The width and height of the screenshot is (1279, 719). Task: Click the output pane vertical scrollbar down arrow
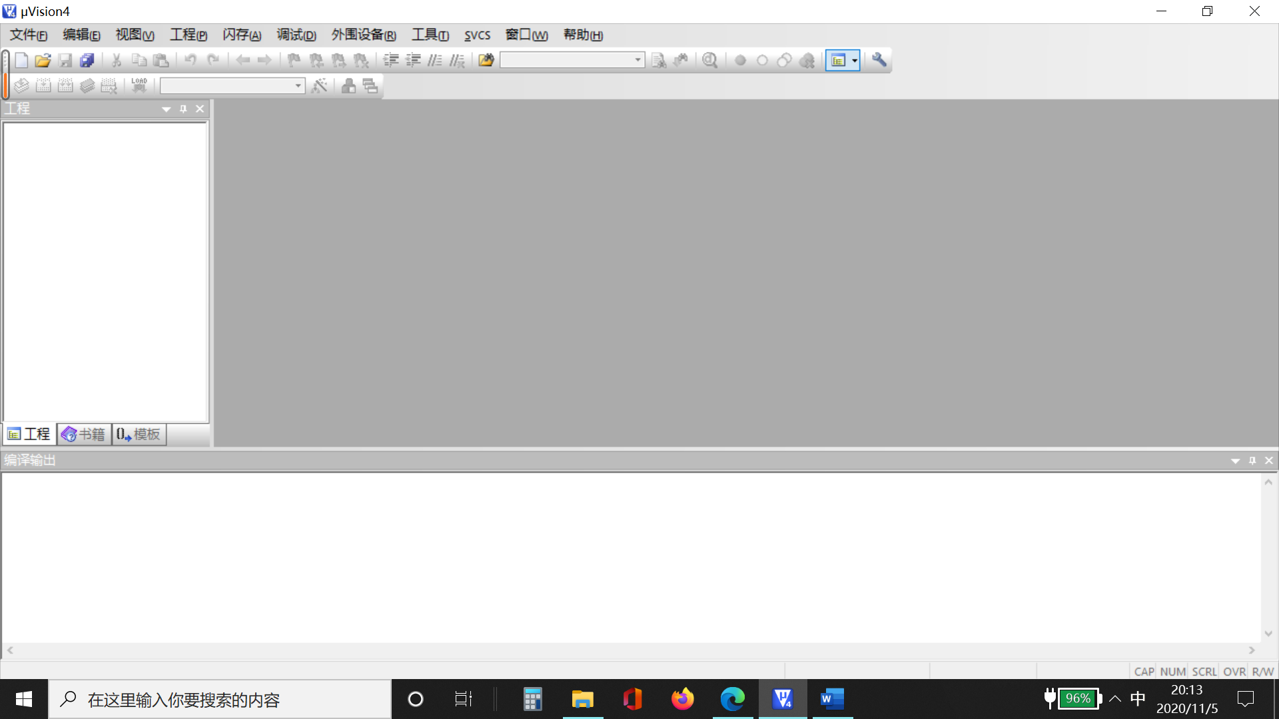(x=1268, y=633)
